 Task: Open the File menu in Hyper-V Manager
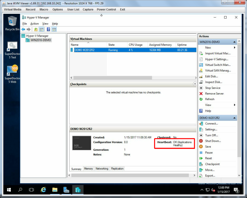[x=25, y=24]
